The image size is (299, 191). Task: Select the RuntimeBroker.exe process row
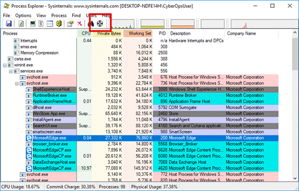click(140, 95)
